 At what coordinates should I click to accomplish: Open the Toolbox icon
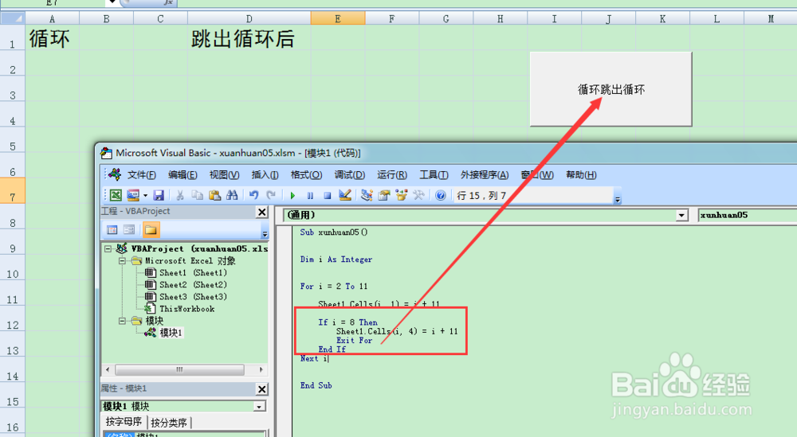click(x=419, y=195)
